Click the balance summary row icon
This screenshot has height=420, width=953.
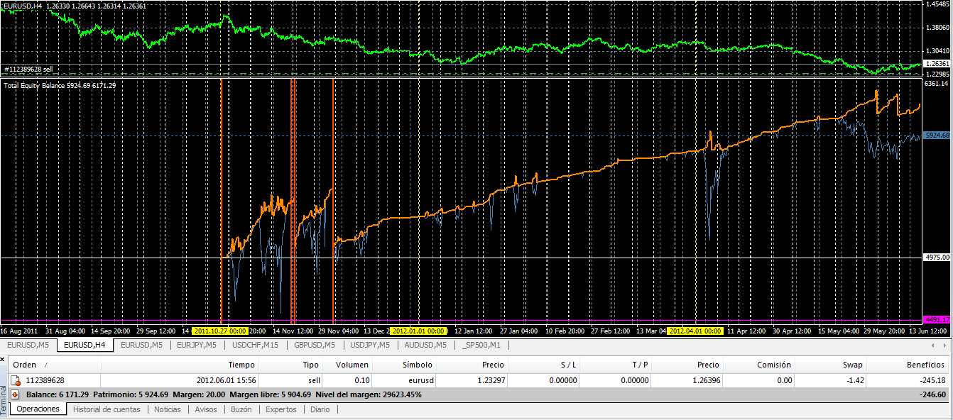tap(16, 394)
